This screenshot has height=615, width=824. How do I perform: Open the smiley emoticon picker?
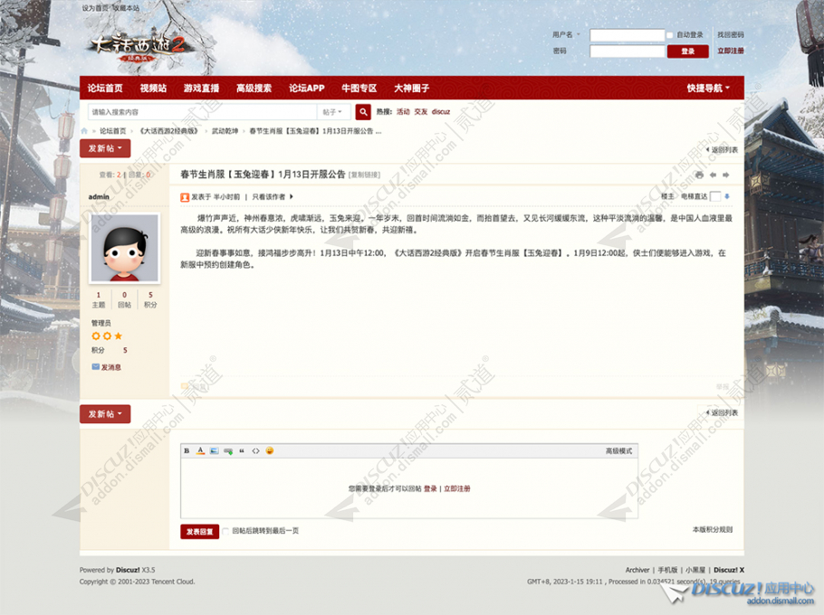270,450
